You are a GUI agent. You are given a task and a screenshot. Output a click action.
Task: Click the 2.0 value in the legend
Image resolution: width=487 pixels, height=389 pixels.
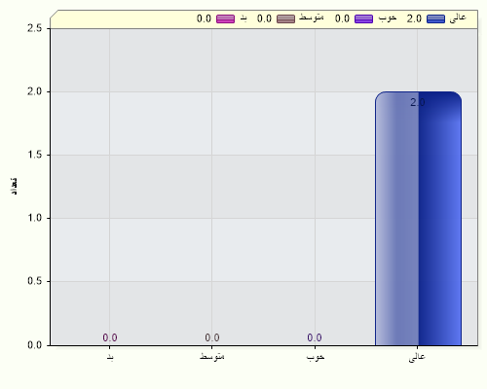click(414, 18)
